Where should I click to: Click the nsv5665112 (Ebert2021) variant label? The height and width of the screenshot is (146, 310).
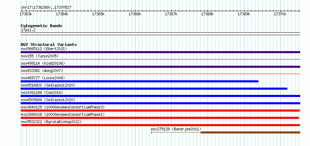coord(44,49)
